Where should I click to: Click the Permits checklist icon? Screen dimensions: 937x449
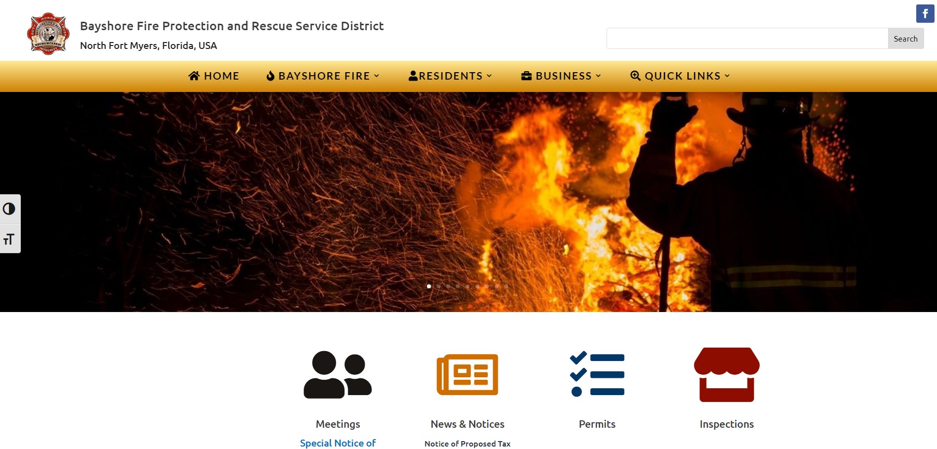point(597,374)
